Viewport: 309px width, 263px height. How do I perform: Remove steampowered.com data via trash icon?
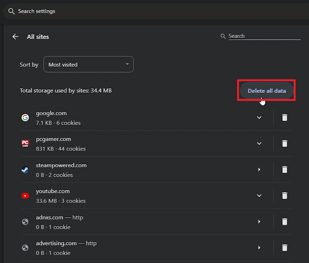pos(285,170)
